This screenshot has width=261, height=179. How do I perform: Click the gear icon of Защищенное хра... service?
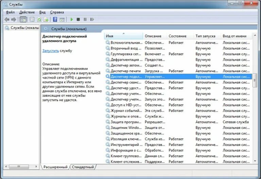tap(108, 133)
